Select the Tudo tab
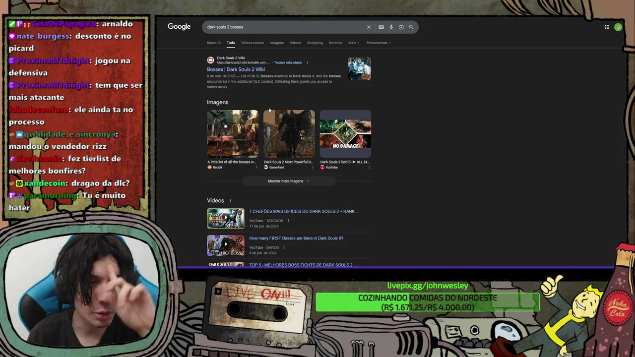This screenshot has width=635, height=357. pyautogui.click(x=231, y=43)
